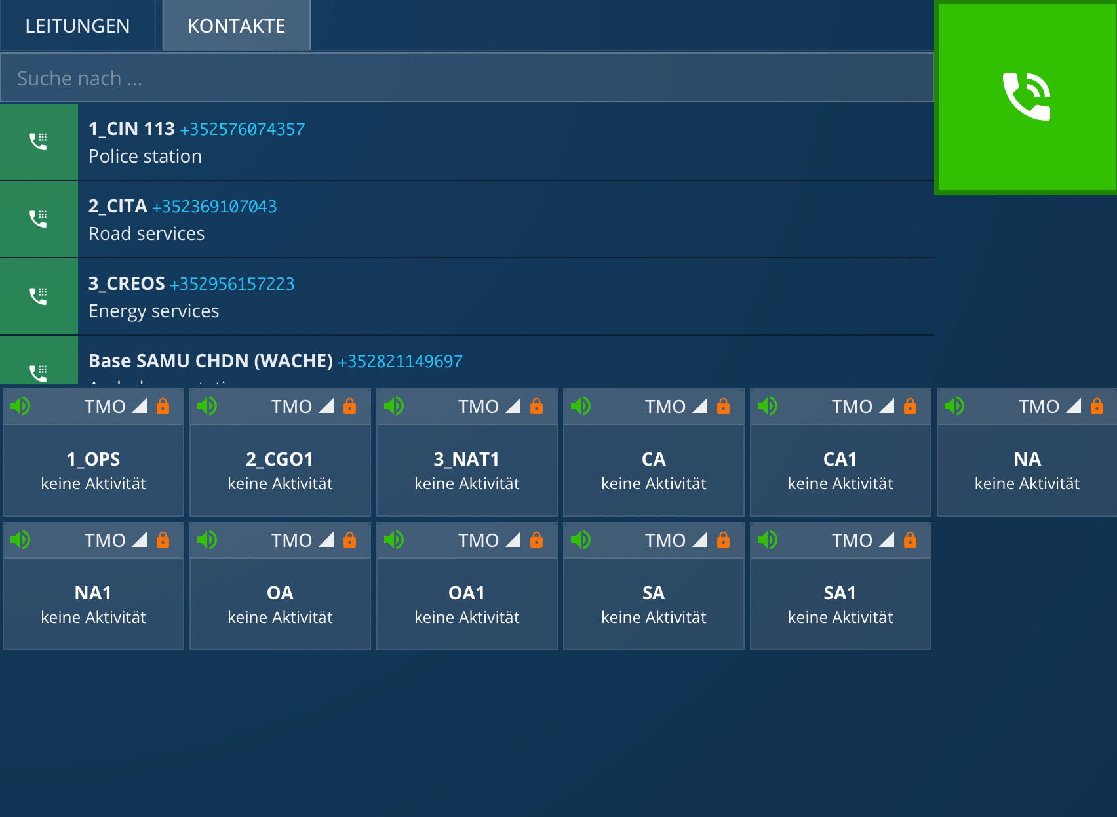The image size is (1117, 817).
Task: Mute the speaker on 2_CGO1 talkgroup
Action: pos(207,407)
